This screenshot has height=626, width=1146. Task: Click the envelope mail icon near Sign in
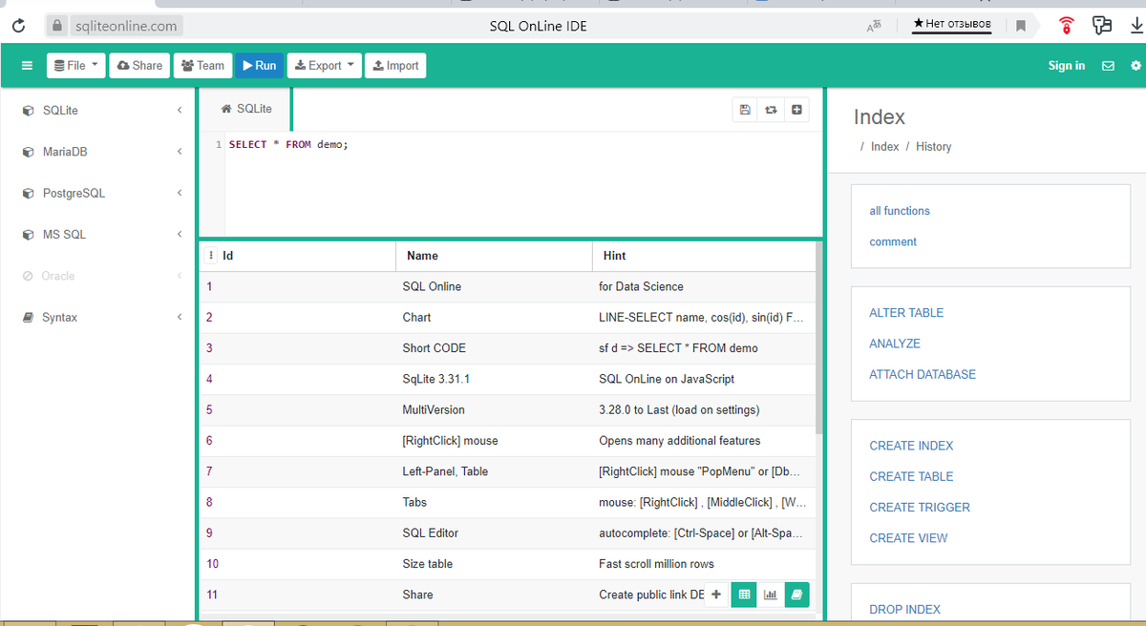(x=1108, y=65)
